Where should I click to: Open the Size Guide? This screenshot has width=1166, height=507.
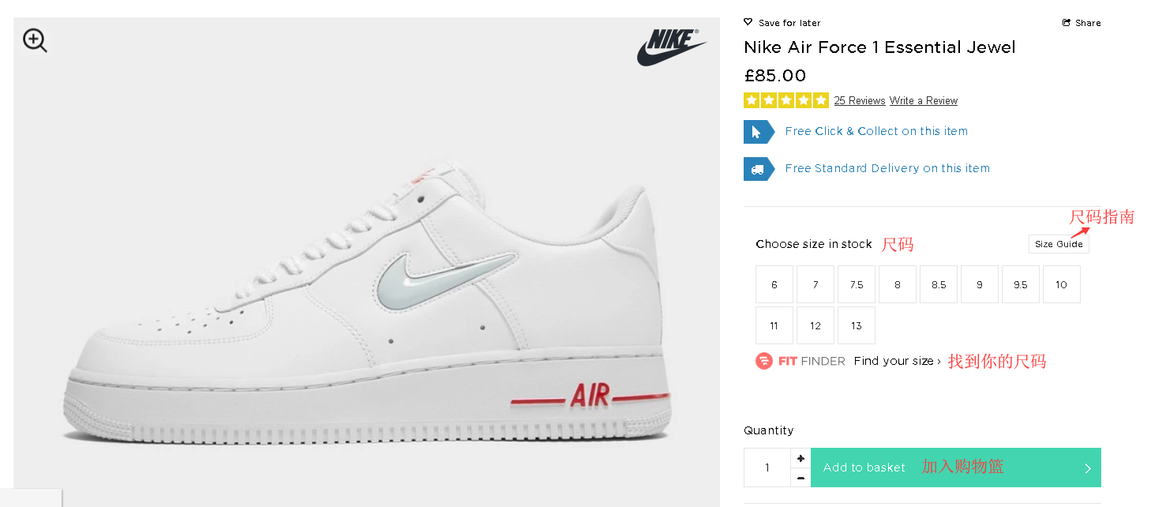click(1059, 244)
